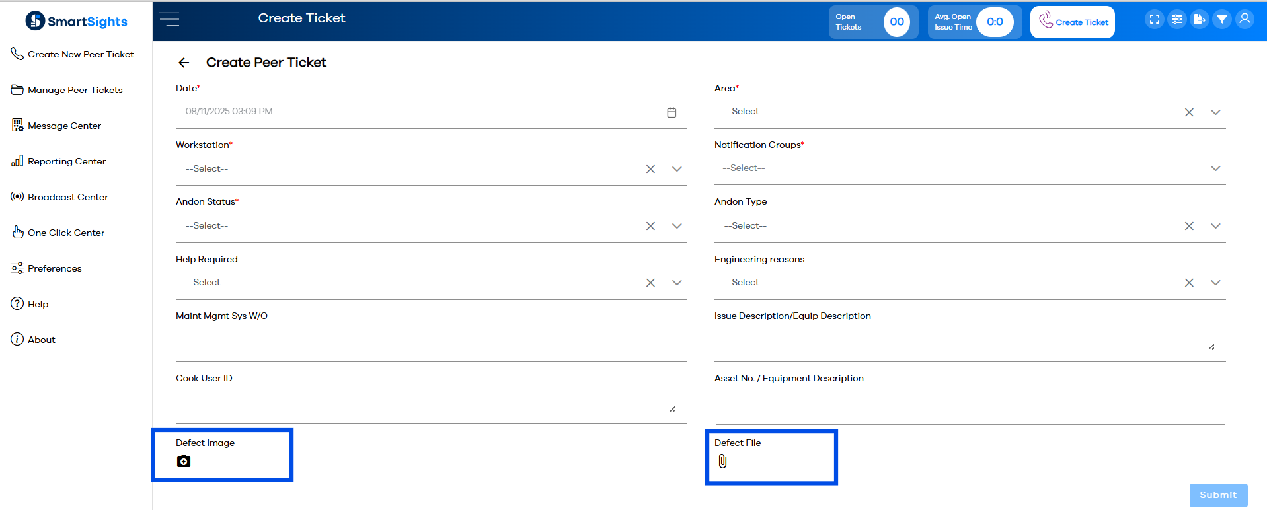Toggle fullscreen mode icon in header

click(1154, 20)
